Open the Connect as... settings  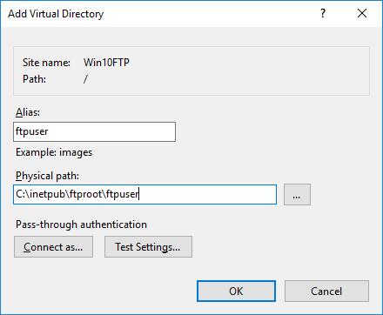tap(53, 247)
